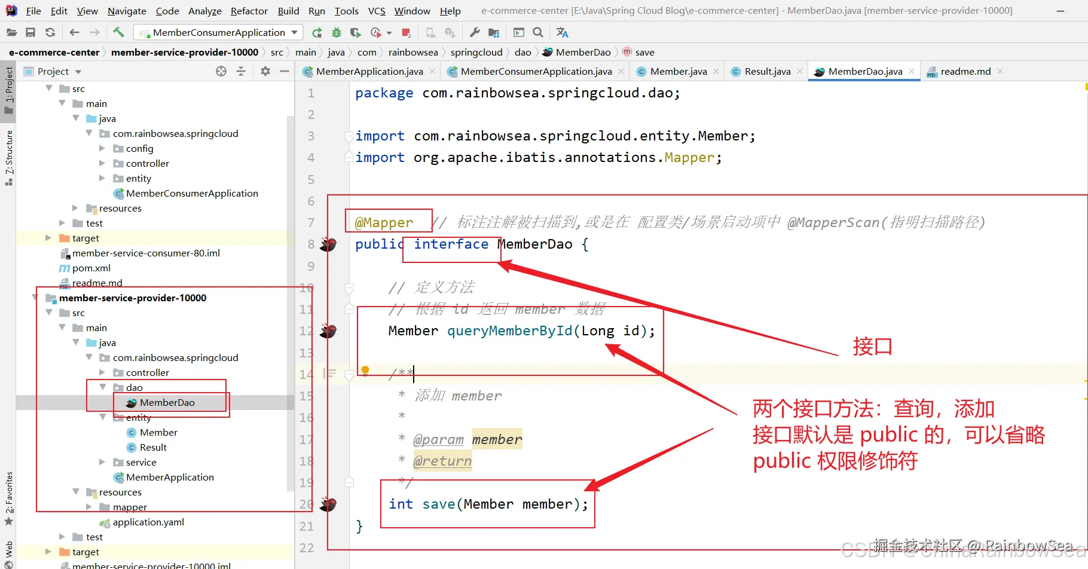Expand the service package folder
The width and height of the screenshot is (1088, 569).
point(102,462)
